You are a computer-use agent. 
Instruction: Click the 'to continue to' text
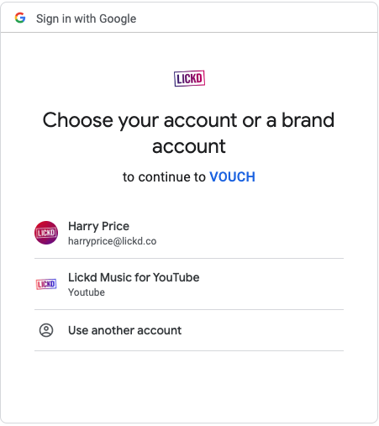coord(164,177)
